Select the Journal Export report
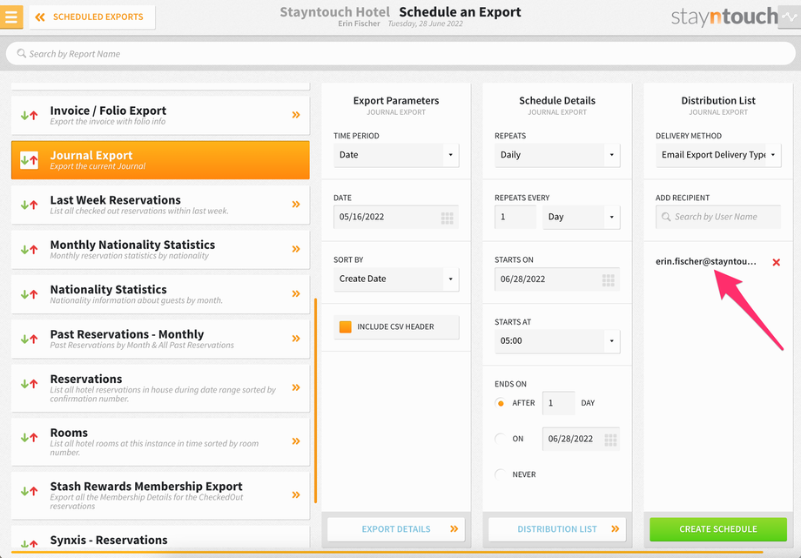This screenshot has width=801, height=558. (160, 160)
